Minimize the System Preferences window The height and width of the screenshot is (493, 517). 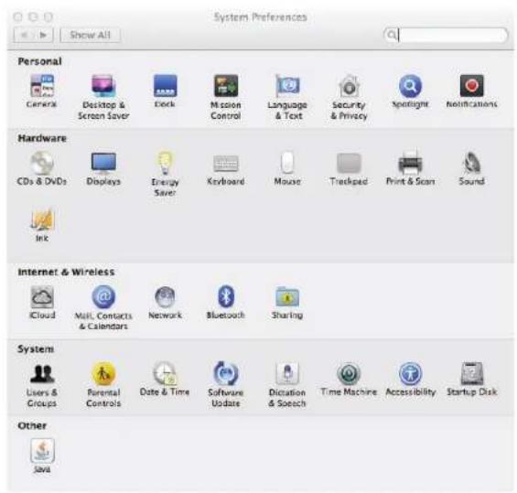point(33,16)
